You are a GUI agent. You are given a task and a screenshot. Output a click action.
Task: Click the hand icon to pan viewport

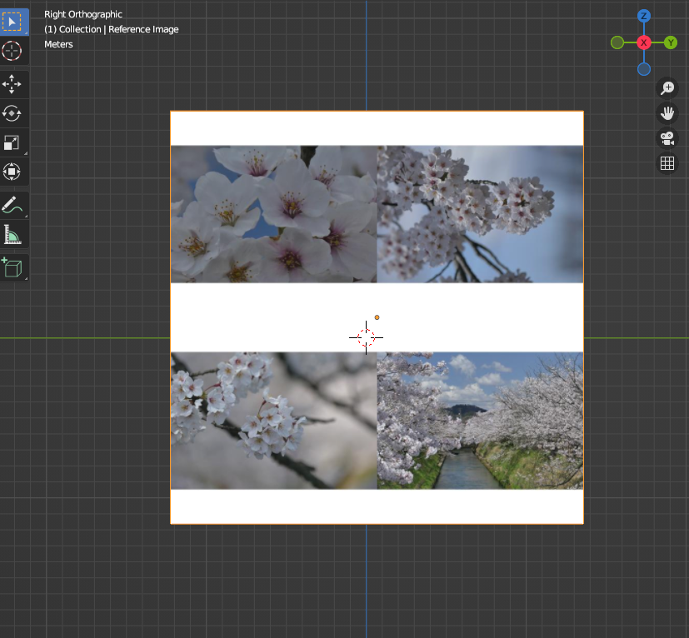point(667,112)
